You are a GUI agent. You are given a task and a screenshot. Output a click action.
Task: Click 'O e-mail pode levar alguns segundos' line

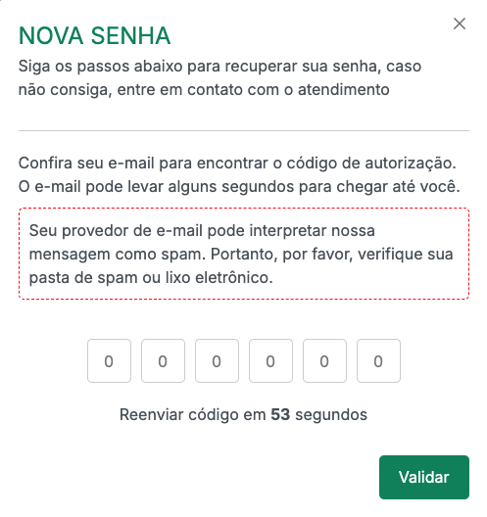[x=239, y=187]
